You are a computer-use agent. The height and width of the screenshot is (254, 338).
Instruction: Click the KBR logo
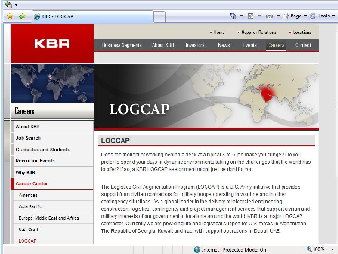(x=52, y=43)
